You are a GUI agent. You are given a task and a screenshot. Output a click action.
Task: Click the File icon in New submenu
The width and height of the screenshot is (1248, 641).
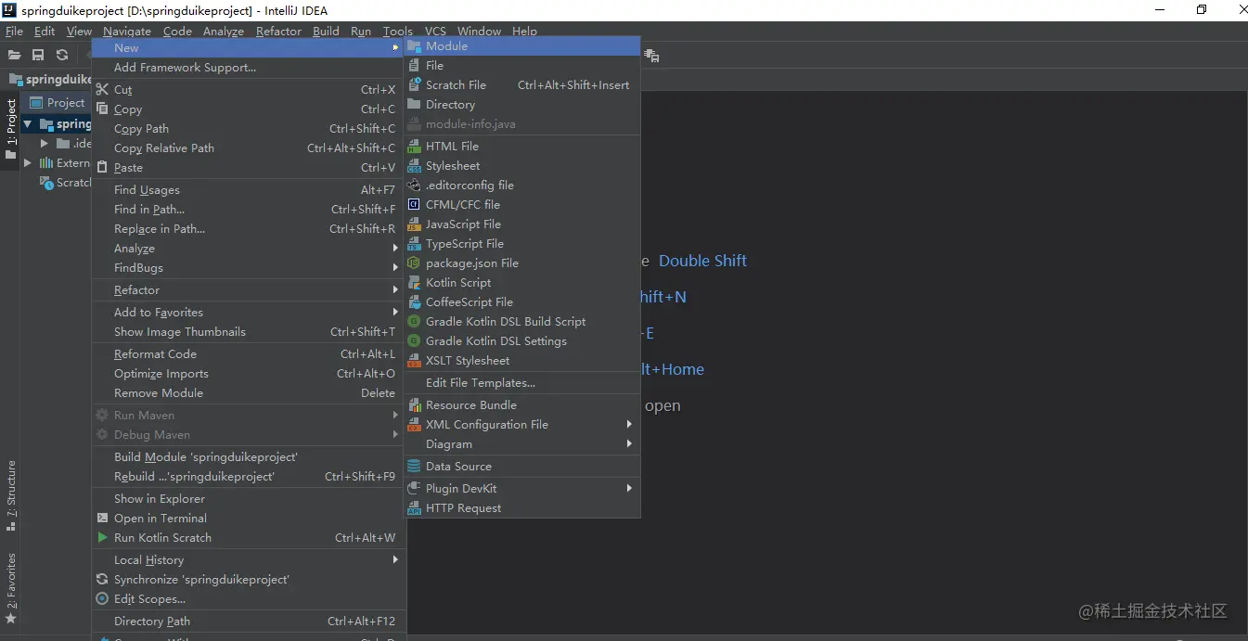point(414,66)
